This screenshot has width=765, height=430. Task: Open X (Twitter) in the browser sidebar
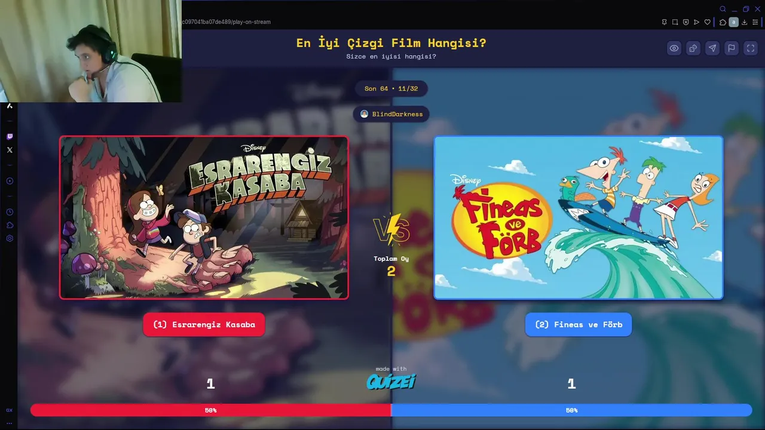[10, 150]
